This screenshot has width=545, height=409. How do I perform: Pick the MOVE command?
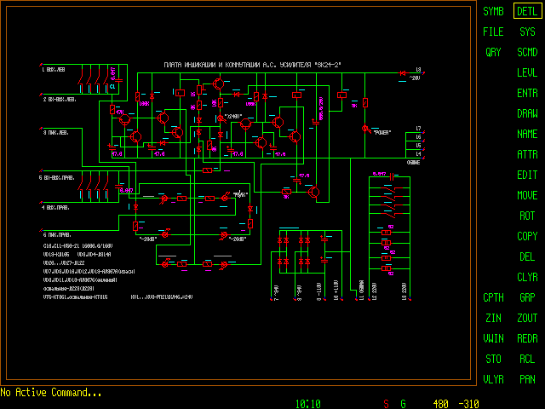click(x=527, y=195)
